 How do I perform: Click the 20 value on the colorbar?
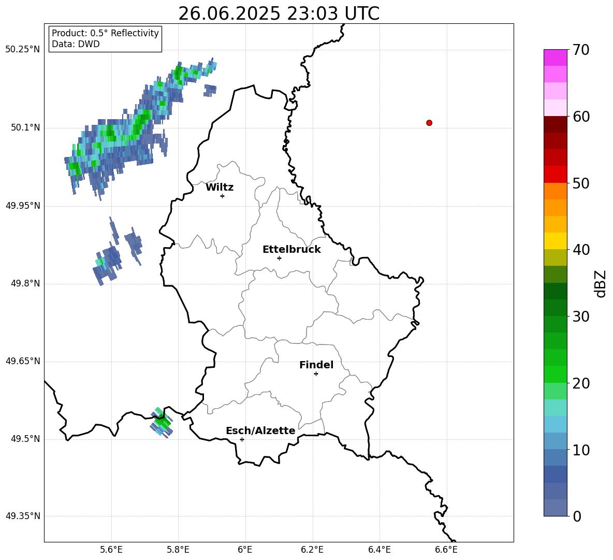pos(580,383)
